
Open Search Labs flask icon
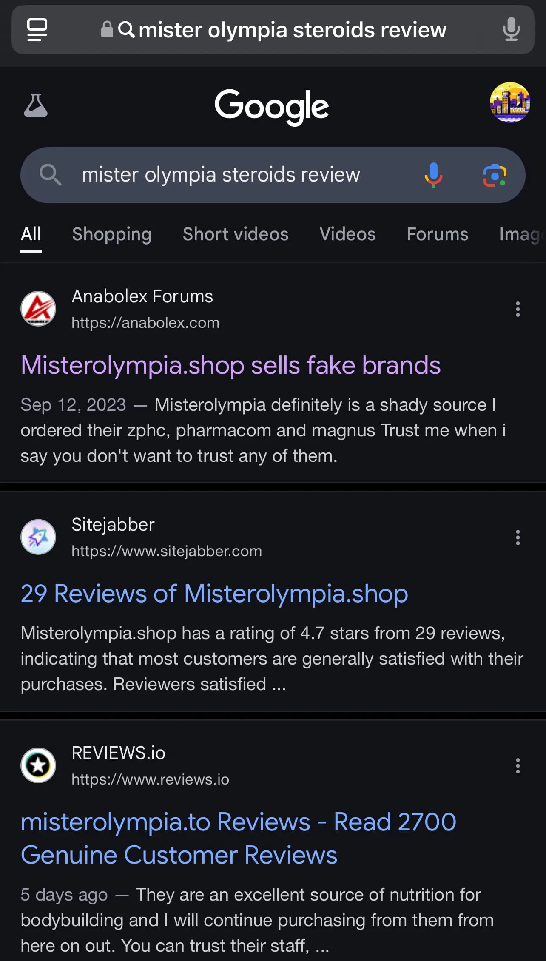(36, 105)
